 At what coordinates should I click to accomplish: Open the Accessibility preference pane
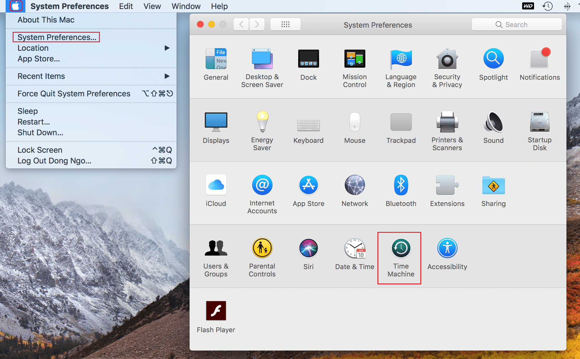click(447, 249)
